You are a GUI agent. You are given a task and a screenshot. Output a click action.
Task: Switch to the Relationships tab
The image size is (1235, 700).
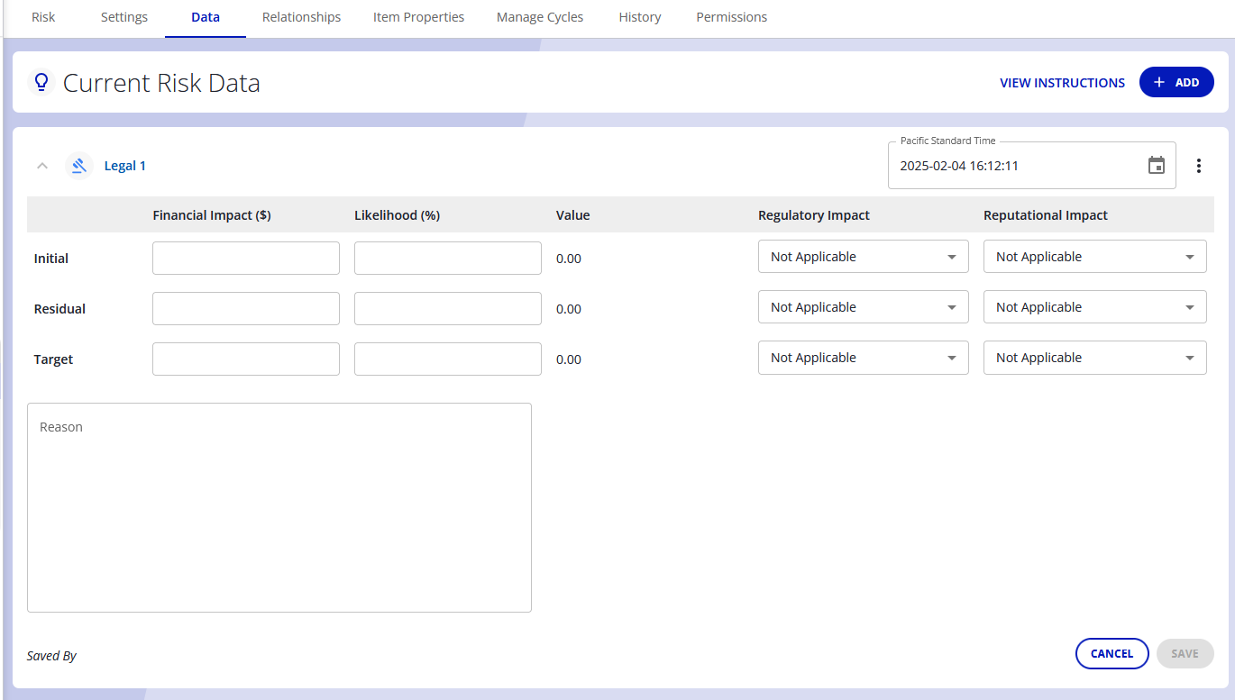click(x=301, y=17)
